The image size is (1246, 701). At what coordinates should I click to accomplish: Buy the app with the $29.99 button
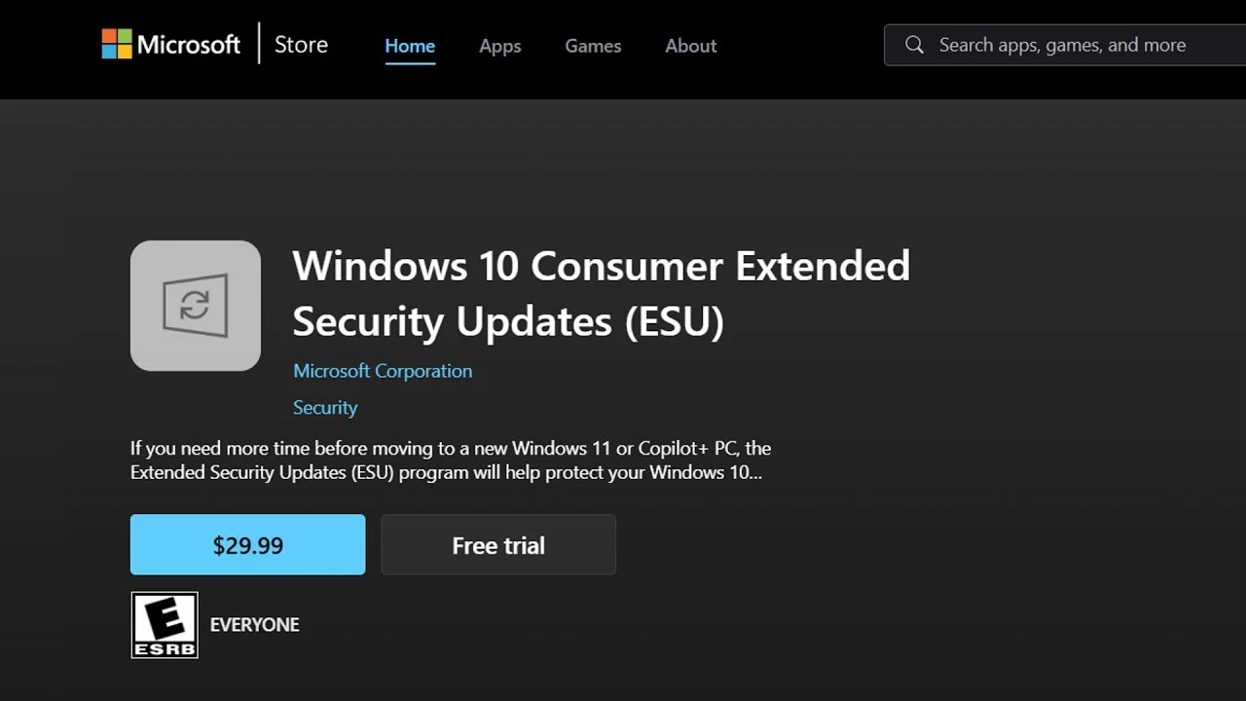248,545
